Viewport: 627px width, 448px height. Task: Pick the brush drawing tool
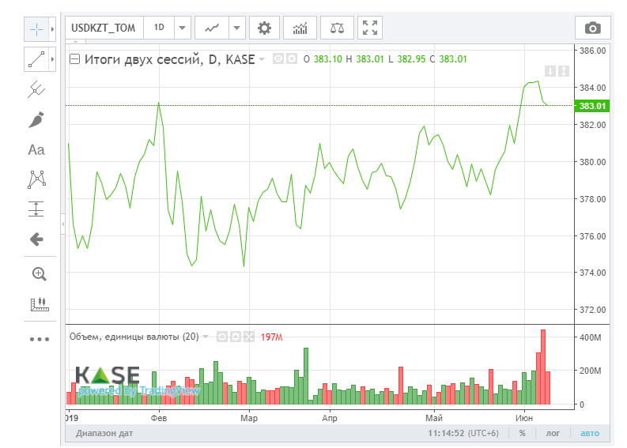(36, 119)
